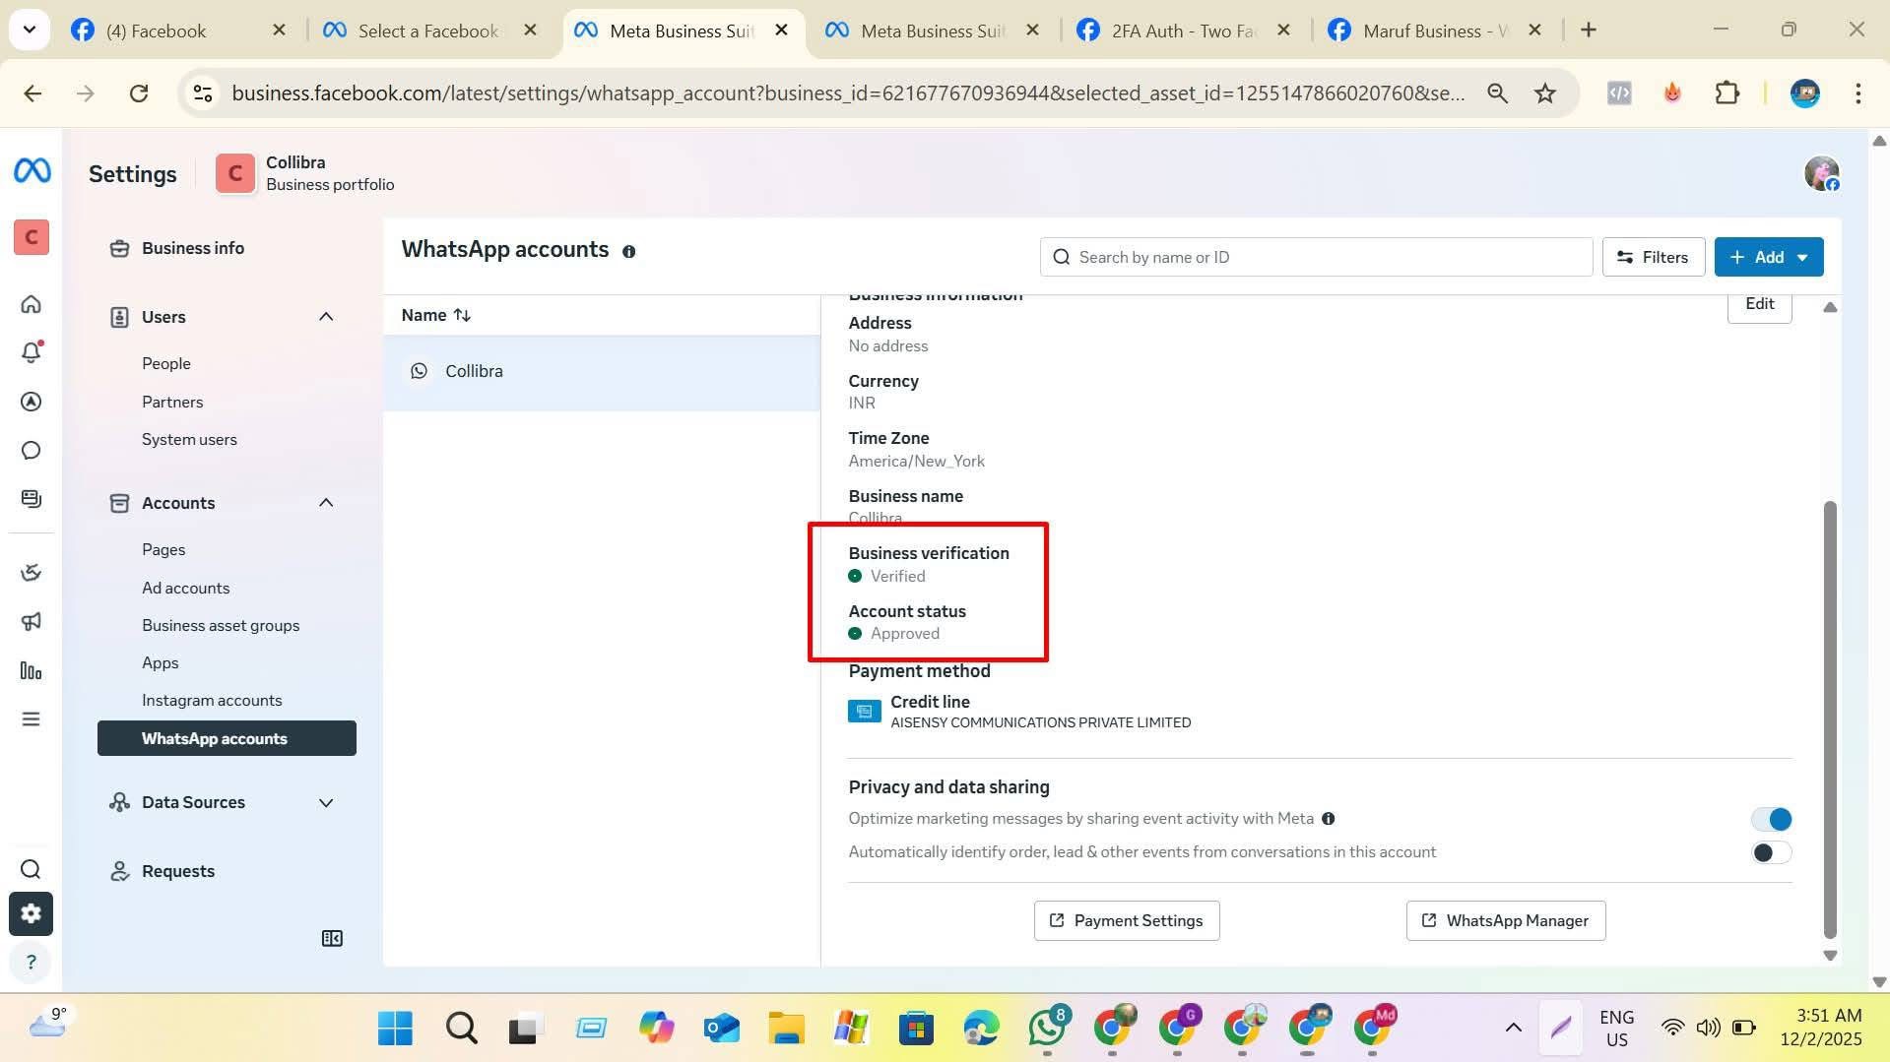Screen dimensions: 1890x1062
Task: Click the zoom magnifier icon in address bar
Action: pos(1497,94)
